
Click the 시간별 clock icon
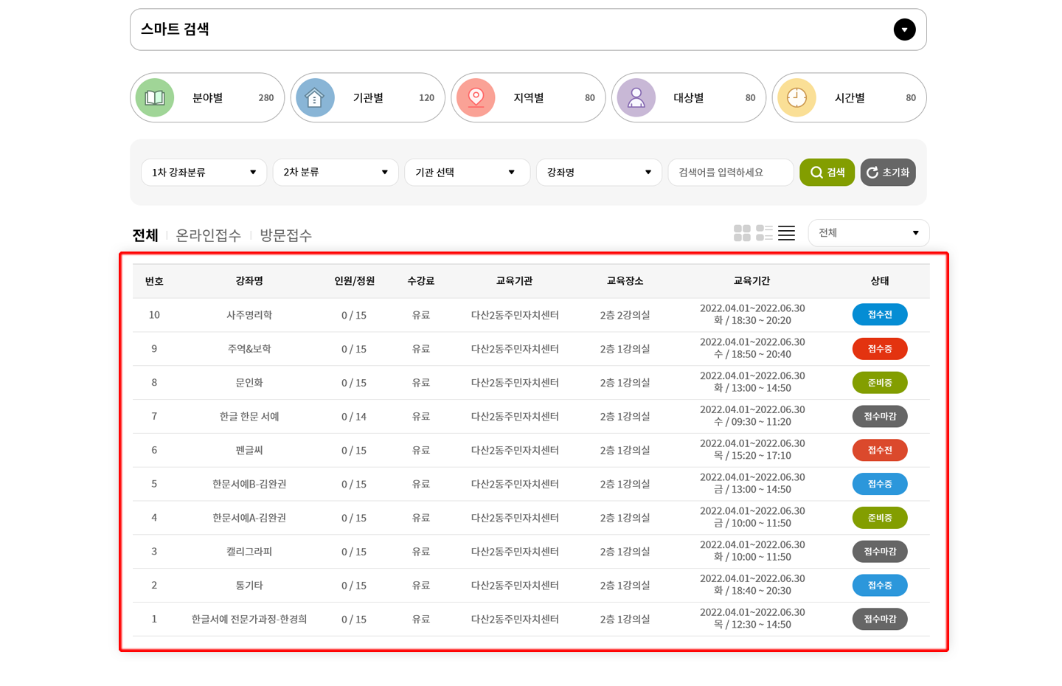(796, 97)
